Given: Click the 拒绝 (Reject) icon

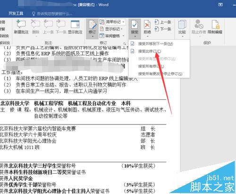Looking at the screenshot, I should click(x=147, y=25).
